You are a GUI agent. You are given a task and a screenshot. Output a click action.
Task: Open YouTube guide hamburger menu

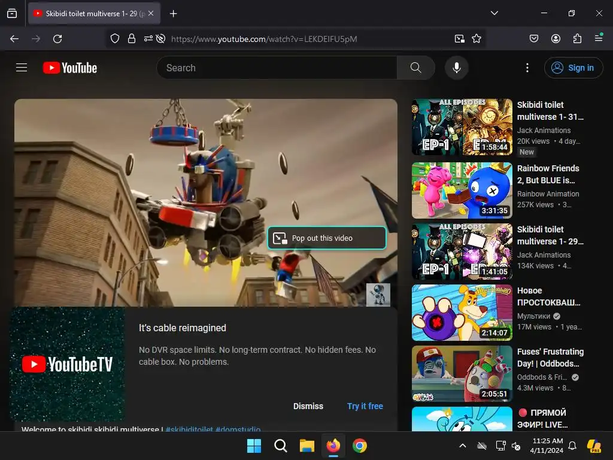coord(22,68)
